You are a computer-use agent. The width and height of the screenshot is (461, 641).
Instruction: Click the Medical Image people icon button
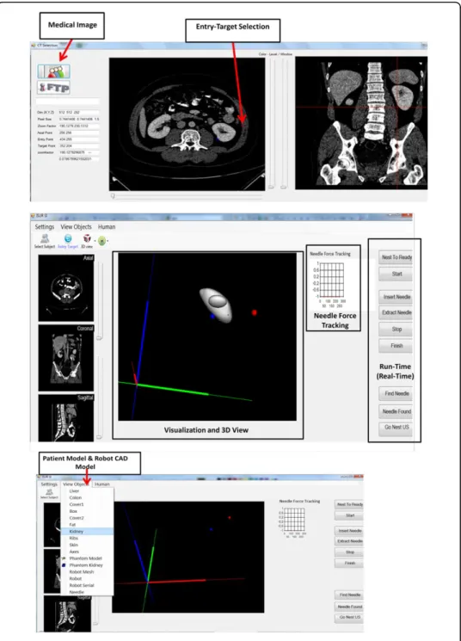tap(53, 71)
